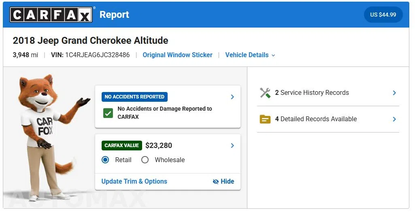Click the 3,948 mi mileage text
This screenshot has height=212, width=415.
point(26,55)
